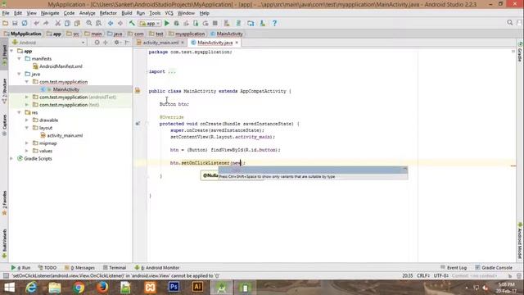Viewport: 524px width, 295px height.
Task: Expand the drawable folder arrow
Action: [x=27, y=120]
